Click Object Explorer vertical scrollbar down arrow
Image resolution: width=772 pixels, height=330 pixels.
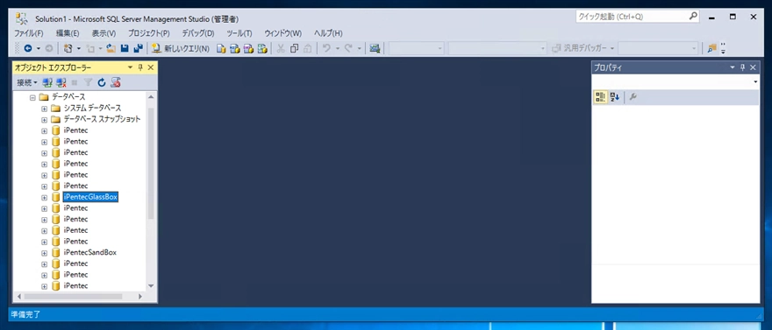click(x=151, y=285)
